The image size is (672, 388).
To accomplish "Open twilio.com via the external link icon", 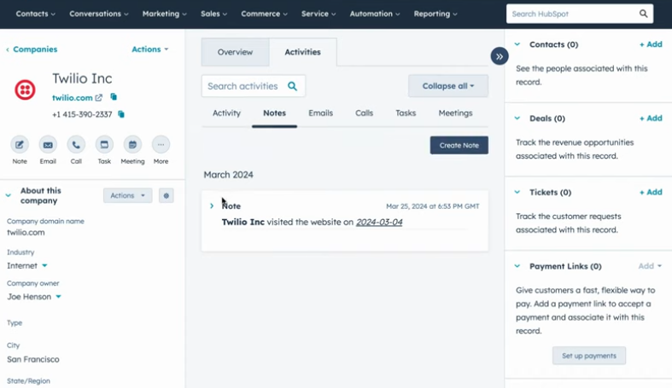I will tap(98, 97).
